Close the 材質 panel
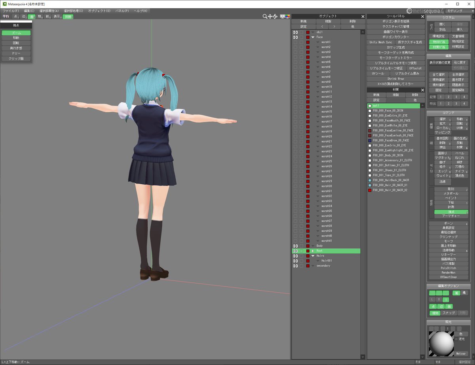 tap(422, 90)
